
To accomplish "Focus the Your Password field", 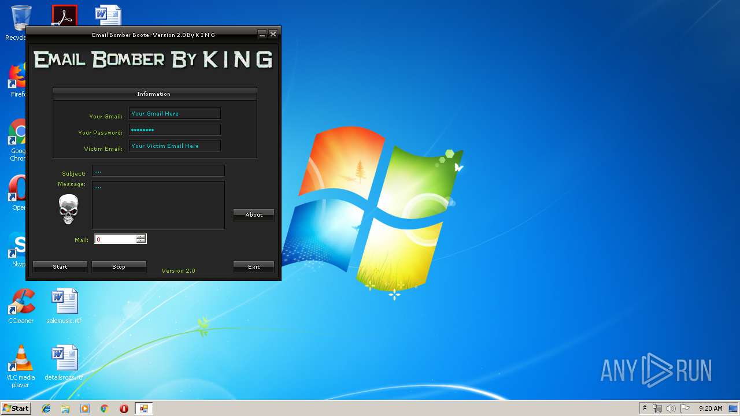I will [x=175, y=130].
